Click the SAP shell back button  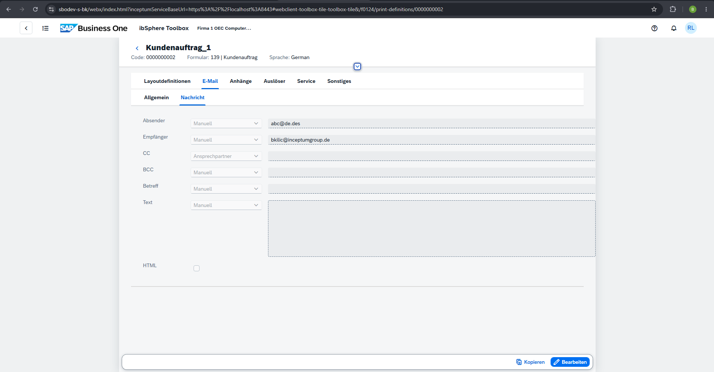pyautogui.click(x=26, y=28)
